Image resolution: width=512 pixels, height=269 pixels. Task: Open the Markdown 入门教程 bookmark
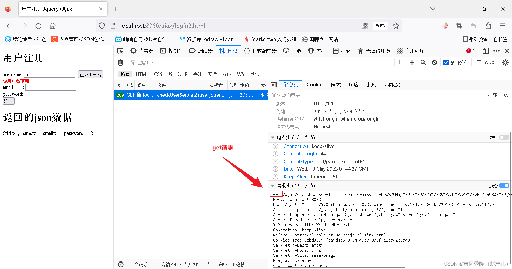coord(270,39)
